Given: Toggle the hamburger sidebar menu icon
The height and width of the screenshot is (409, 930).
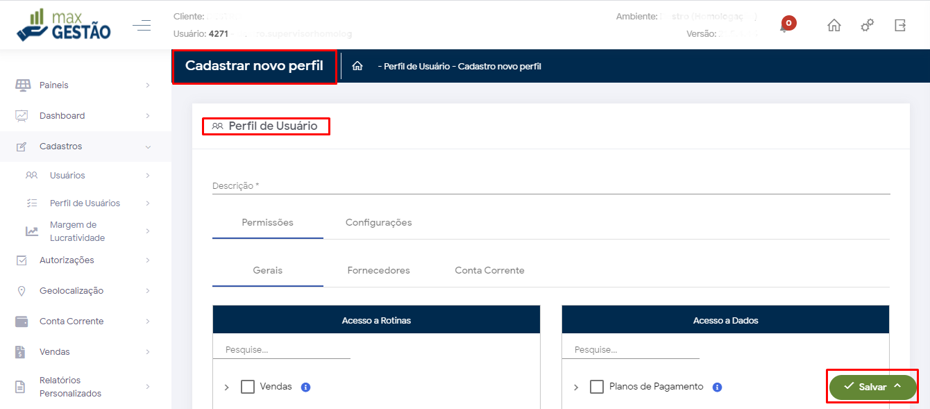Looking at the screenshot, I should (142, 26).
